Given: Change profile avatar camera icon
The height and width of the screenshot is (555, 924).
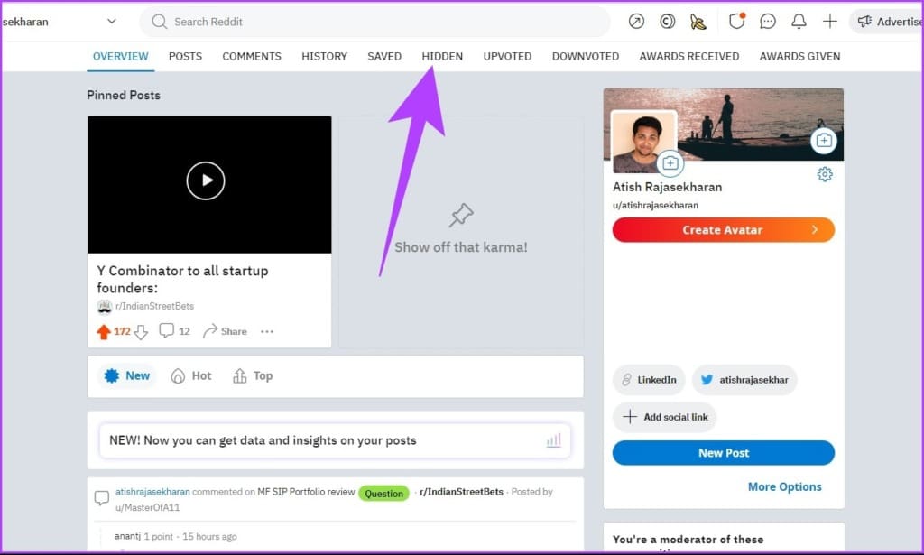Looking at the screenshot, I should pyautogui.click(x=670, y=163).
